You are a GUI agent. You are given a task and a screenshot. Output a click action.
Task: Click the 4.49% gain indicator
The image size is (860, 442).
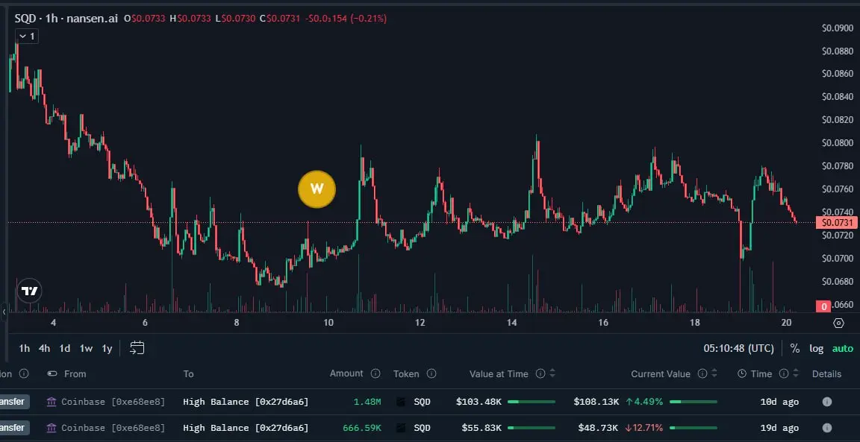point(644,402)
